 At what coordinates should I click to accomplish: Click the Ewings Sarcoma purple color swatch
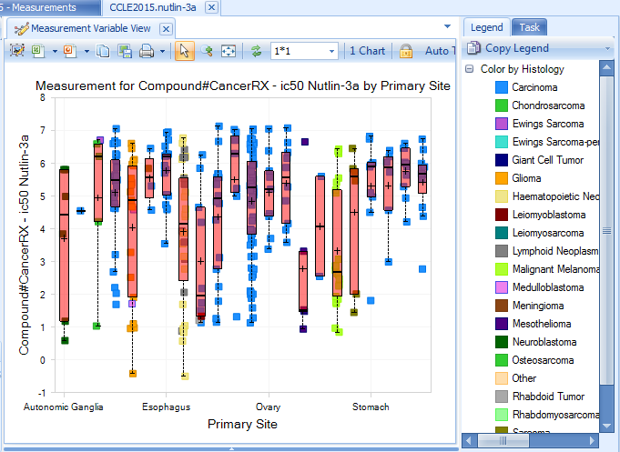coord(502,124)
